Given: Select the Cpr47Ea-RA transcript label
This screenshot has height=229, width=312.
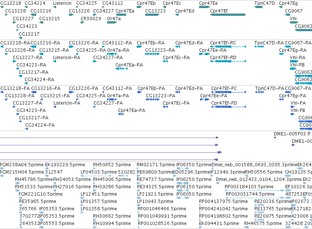Looking at the screenshot, I should click(x=129, y=65).
